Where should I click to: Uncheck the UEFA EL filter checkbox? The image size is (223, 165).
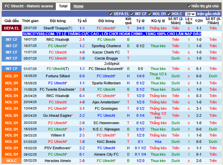tap(111, 14)
